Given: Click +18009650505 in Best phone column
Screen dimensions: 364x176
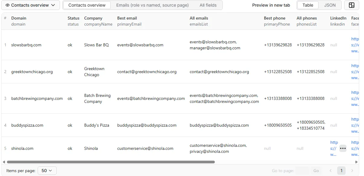Looking at the screenshot, I should [x=278, y=125].
